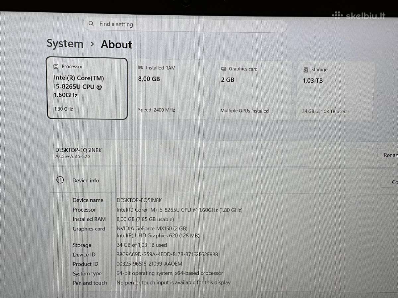Click the Speed: 2400 MHz text

click(157, 110)
